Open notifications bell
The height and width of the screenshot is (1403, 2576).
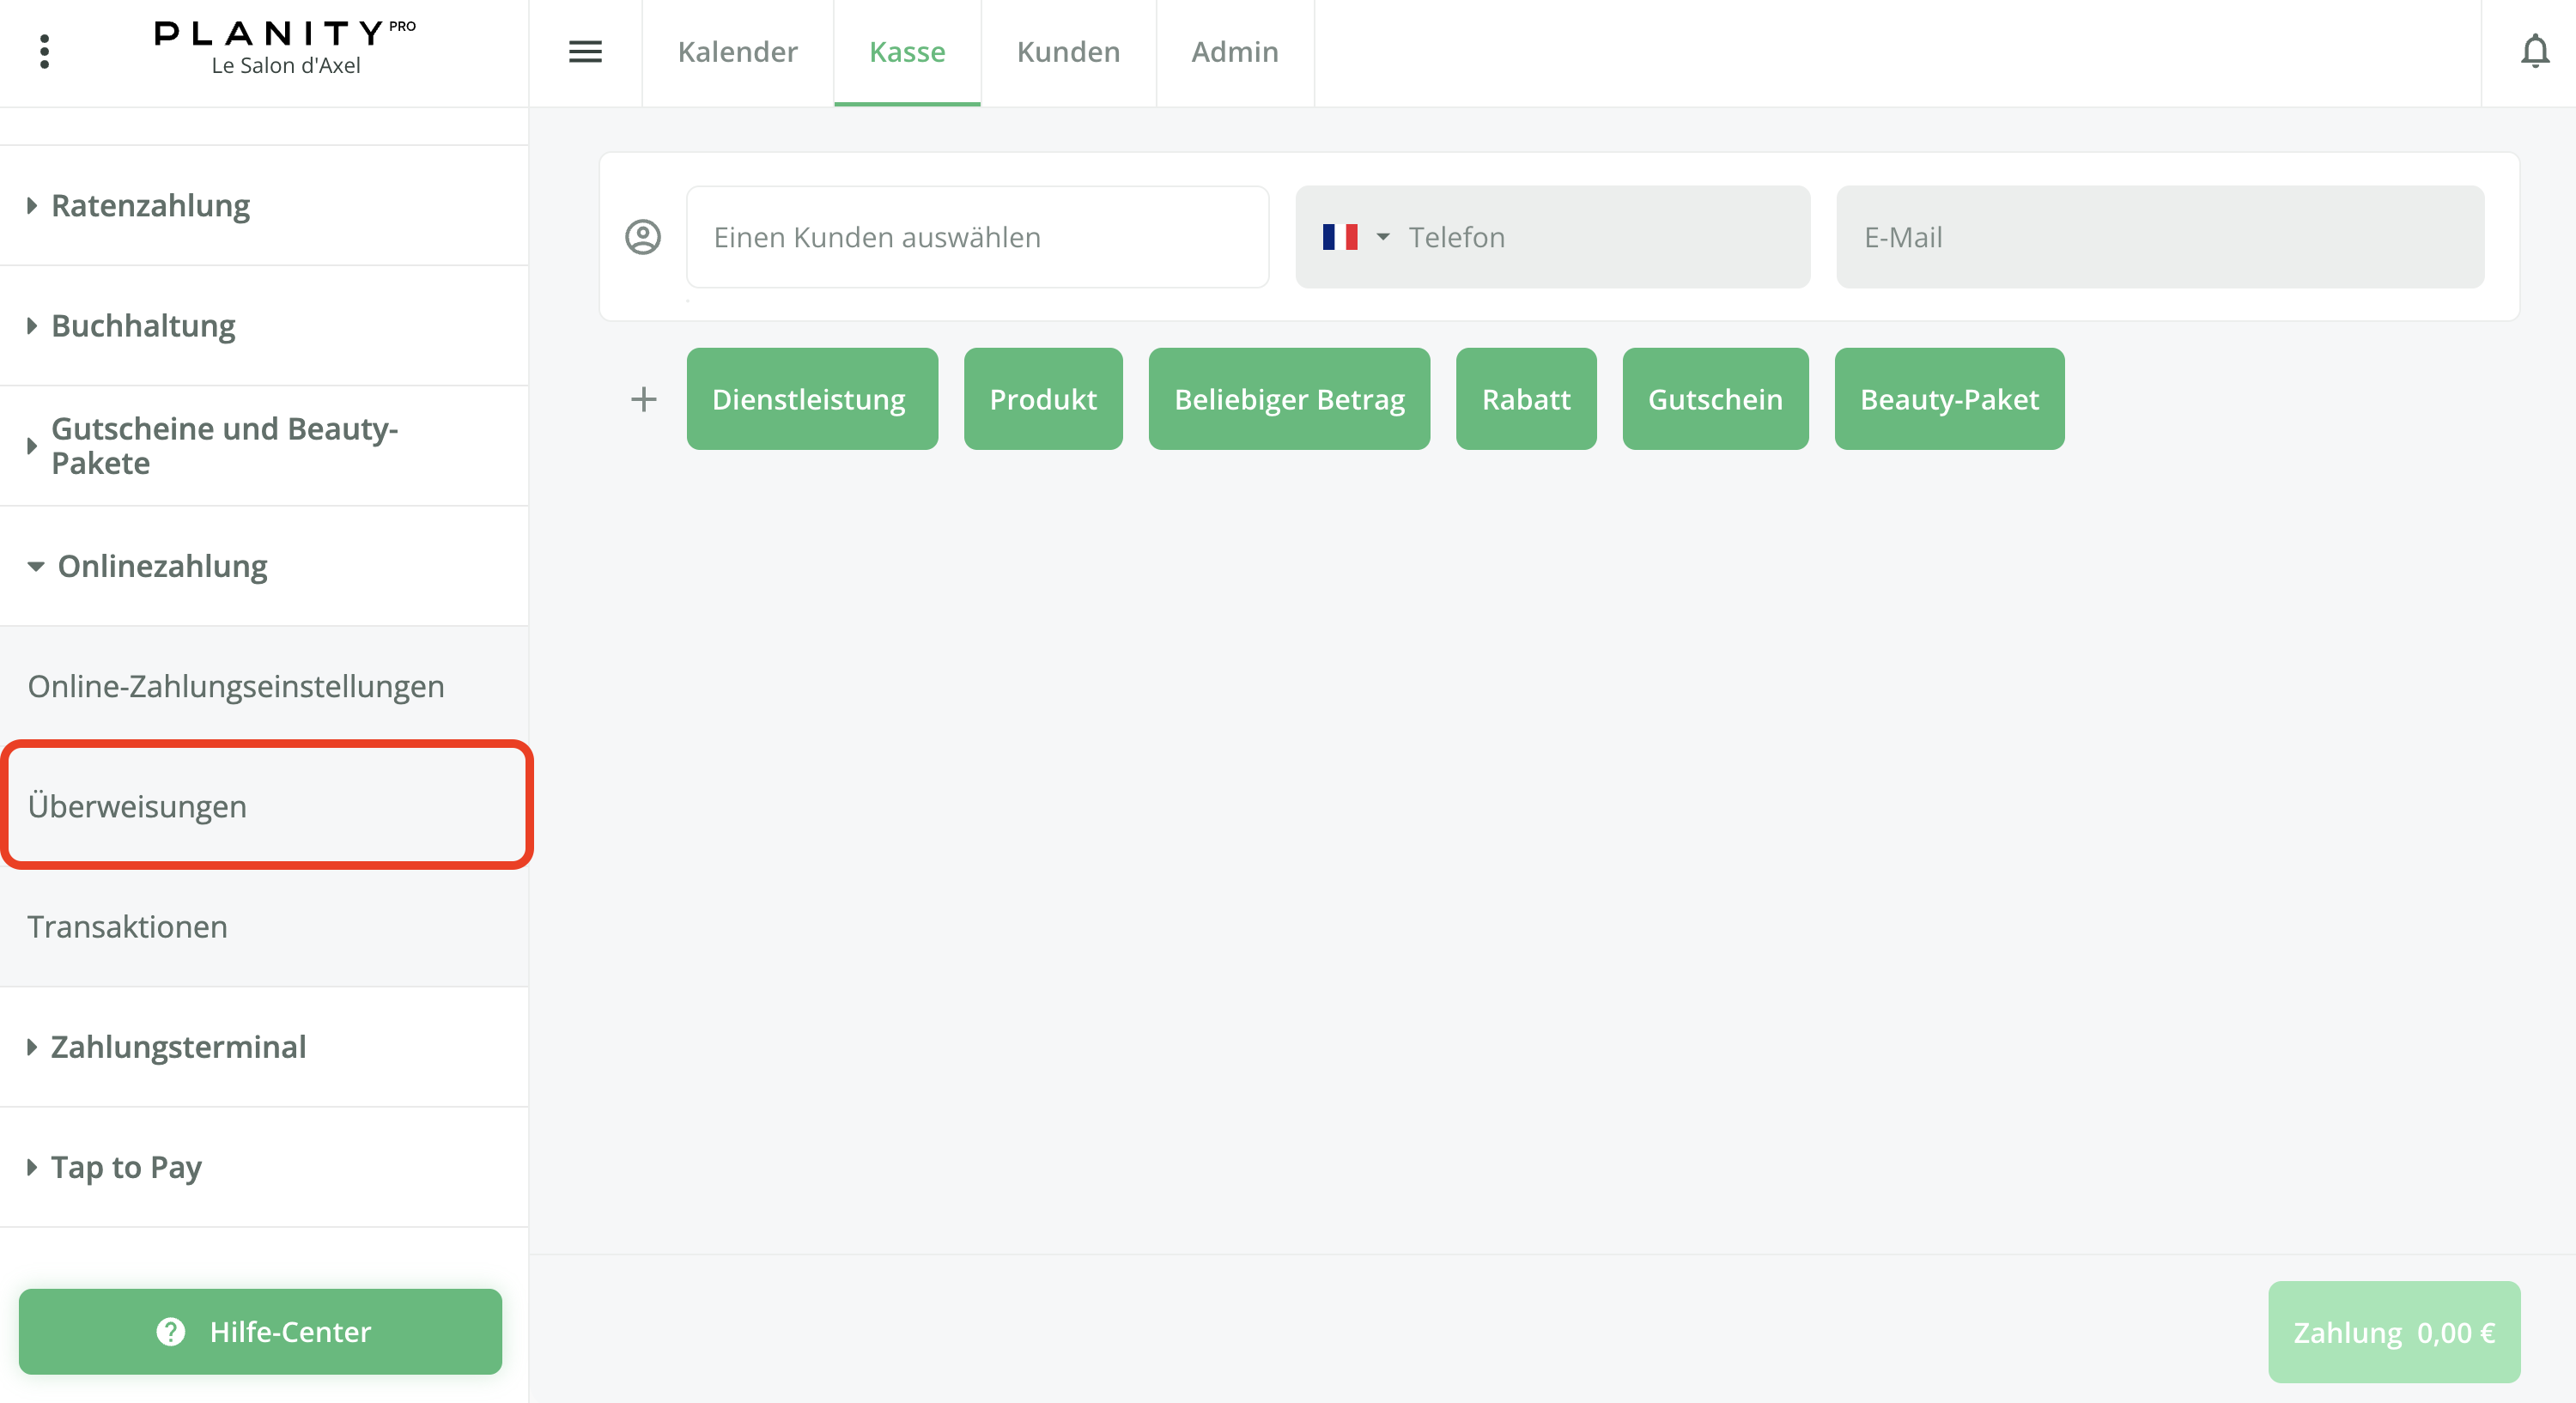click(2534, 51)
